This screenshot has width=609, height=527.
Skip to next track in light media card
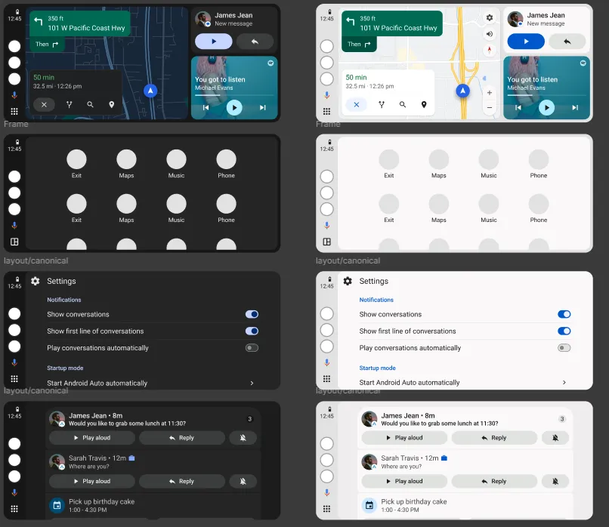(x=575, y=107)
